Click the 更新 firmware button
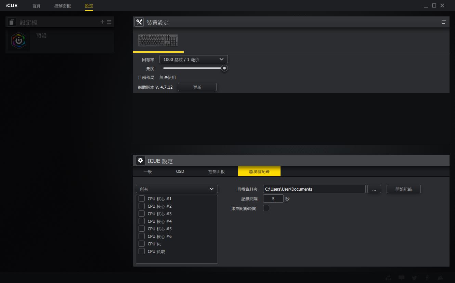Screen dimensions: 455x283 pos(197,87)
